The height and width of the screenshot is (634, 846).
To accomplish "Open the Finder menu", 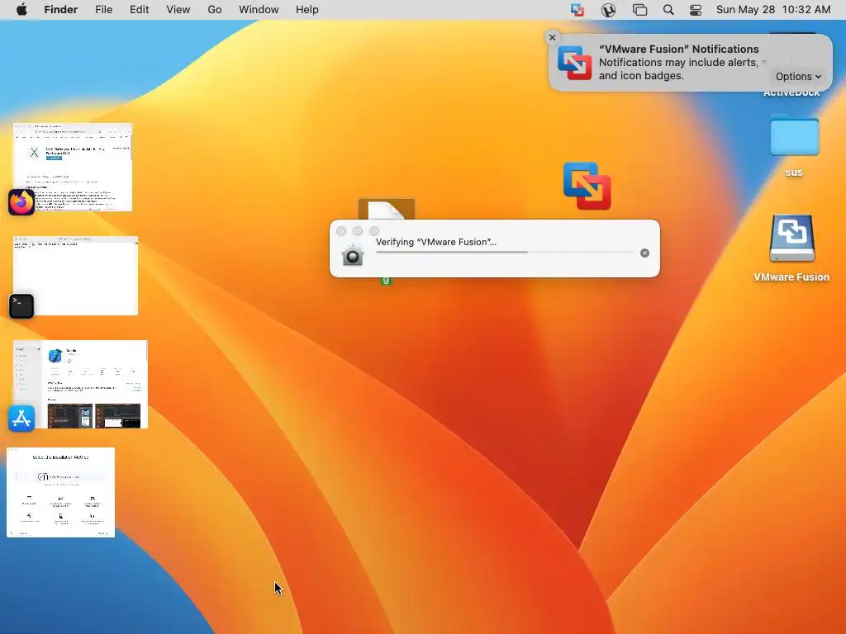I will click(61, 10).
